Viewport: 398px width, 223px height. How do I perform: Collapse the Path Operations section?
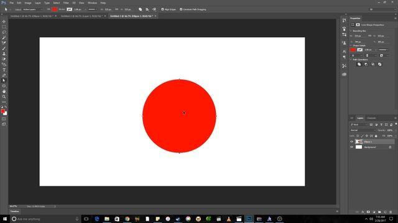pos(351,59)
